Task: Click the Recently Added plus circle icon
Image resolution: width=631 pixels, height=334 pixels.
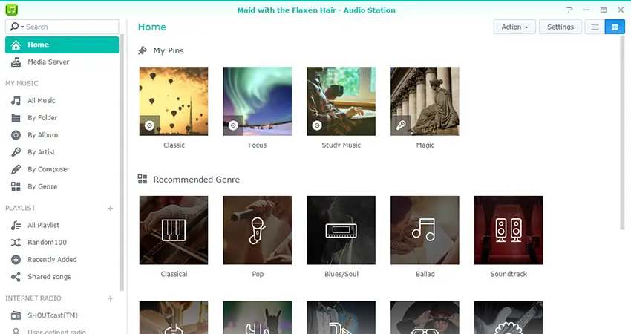Action: pyautogui.click(x=16, y=260)
